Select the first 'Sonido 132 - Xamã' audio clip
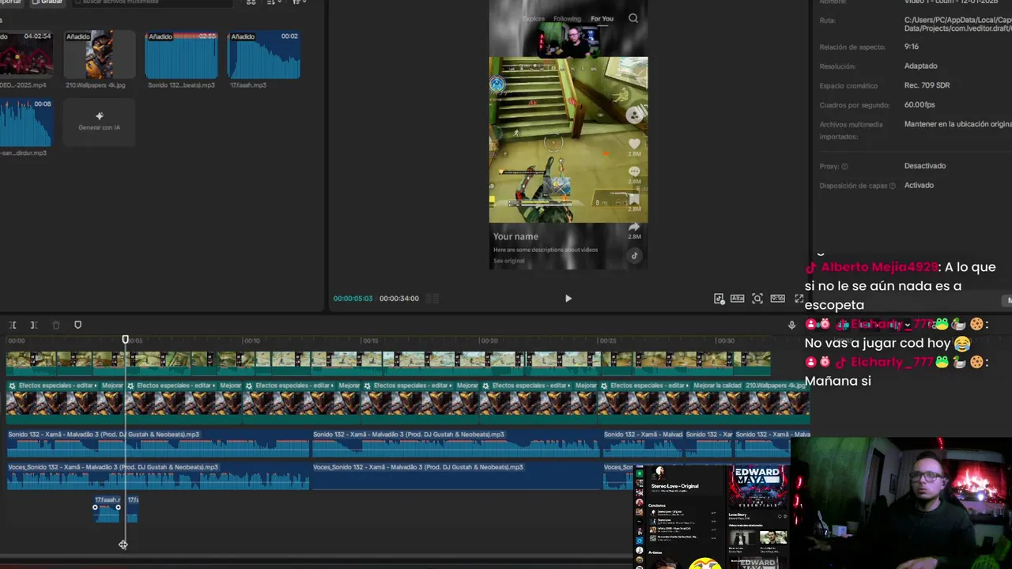Screen dimensions: 1012x569 click(158, 443)
